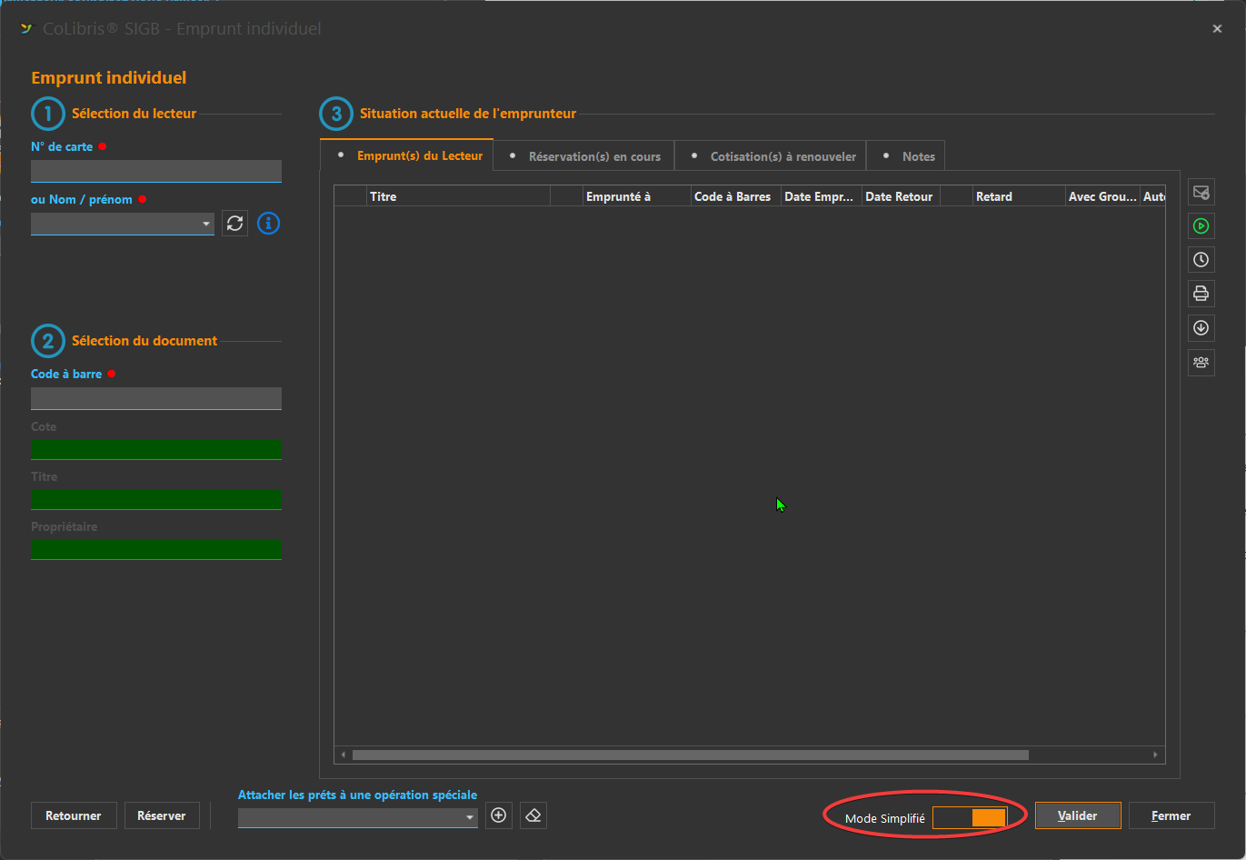Click the Retourner button

click(74, 815)
